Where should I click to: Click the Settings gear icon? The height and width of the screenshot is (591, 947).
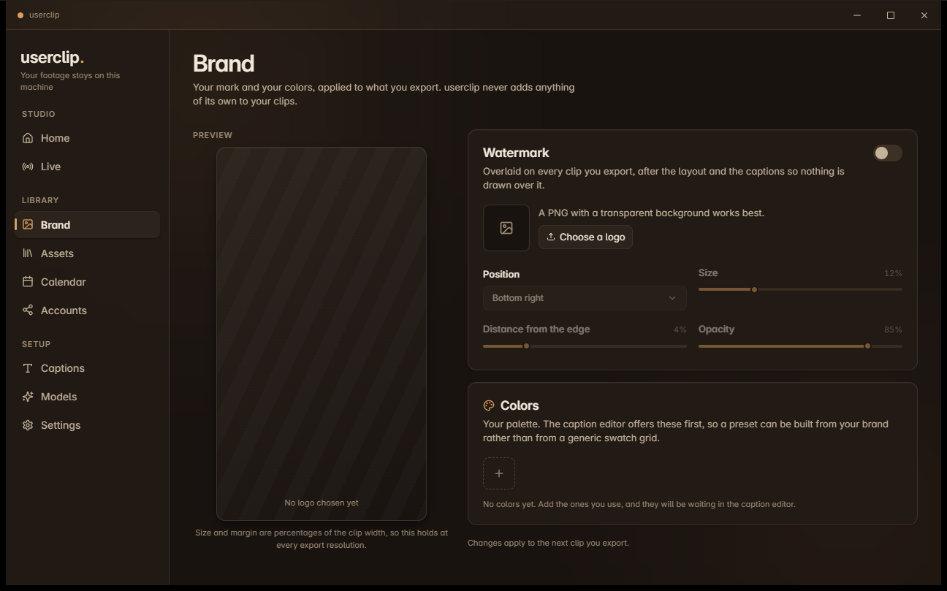click(28, 425)
